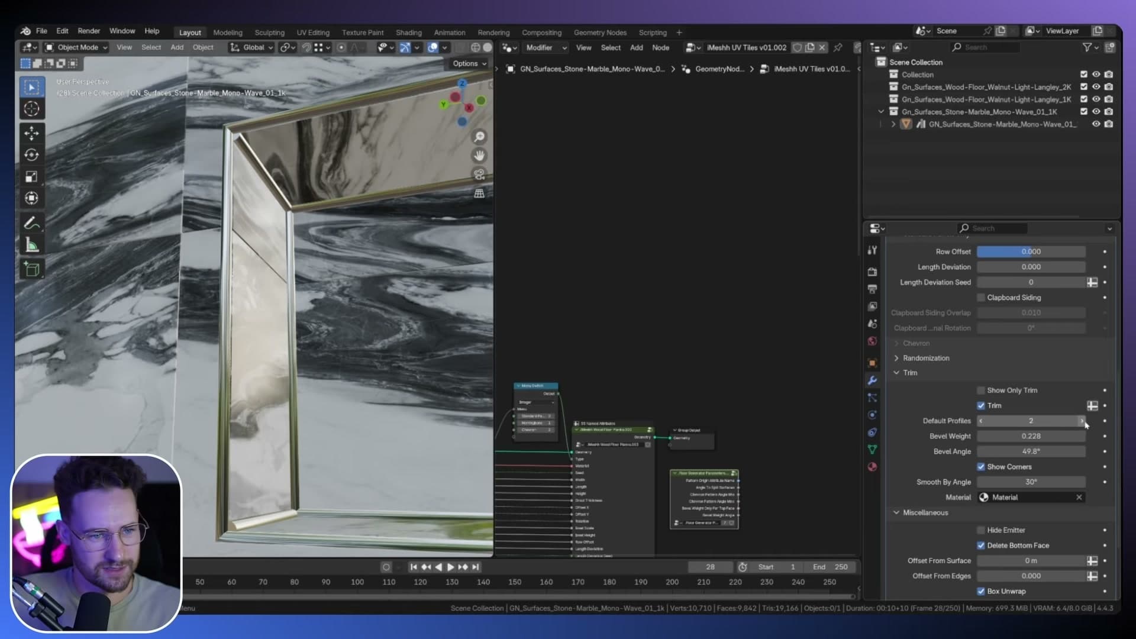Viewport: 1136px width, 639px height.
Task: Activate the Move tool
Action: tap(32, 133)
